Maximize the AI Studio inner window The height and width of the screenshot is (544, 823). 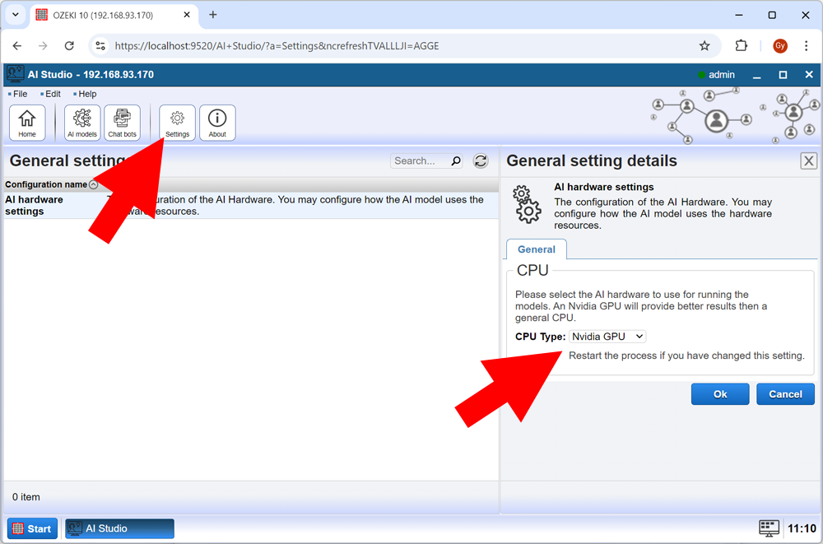783,75
